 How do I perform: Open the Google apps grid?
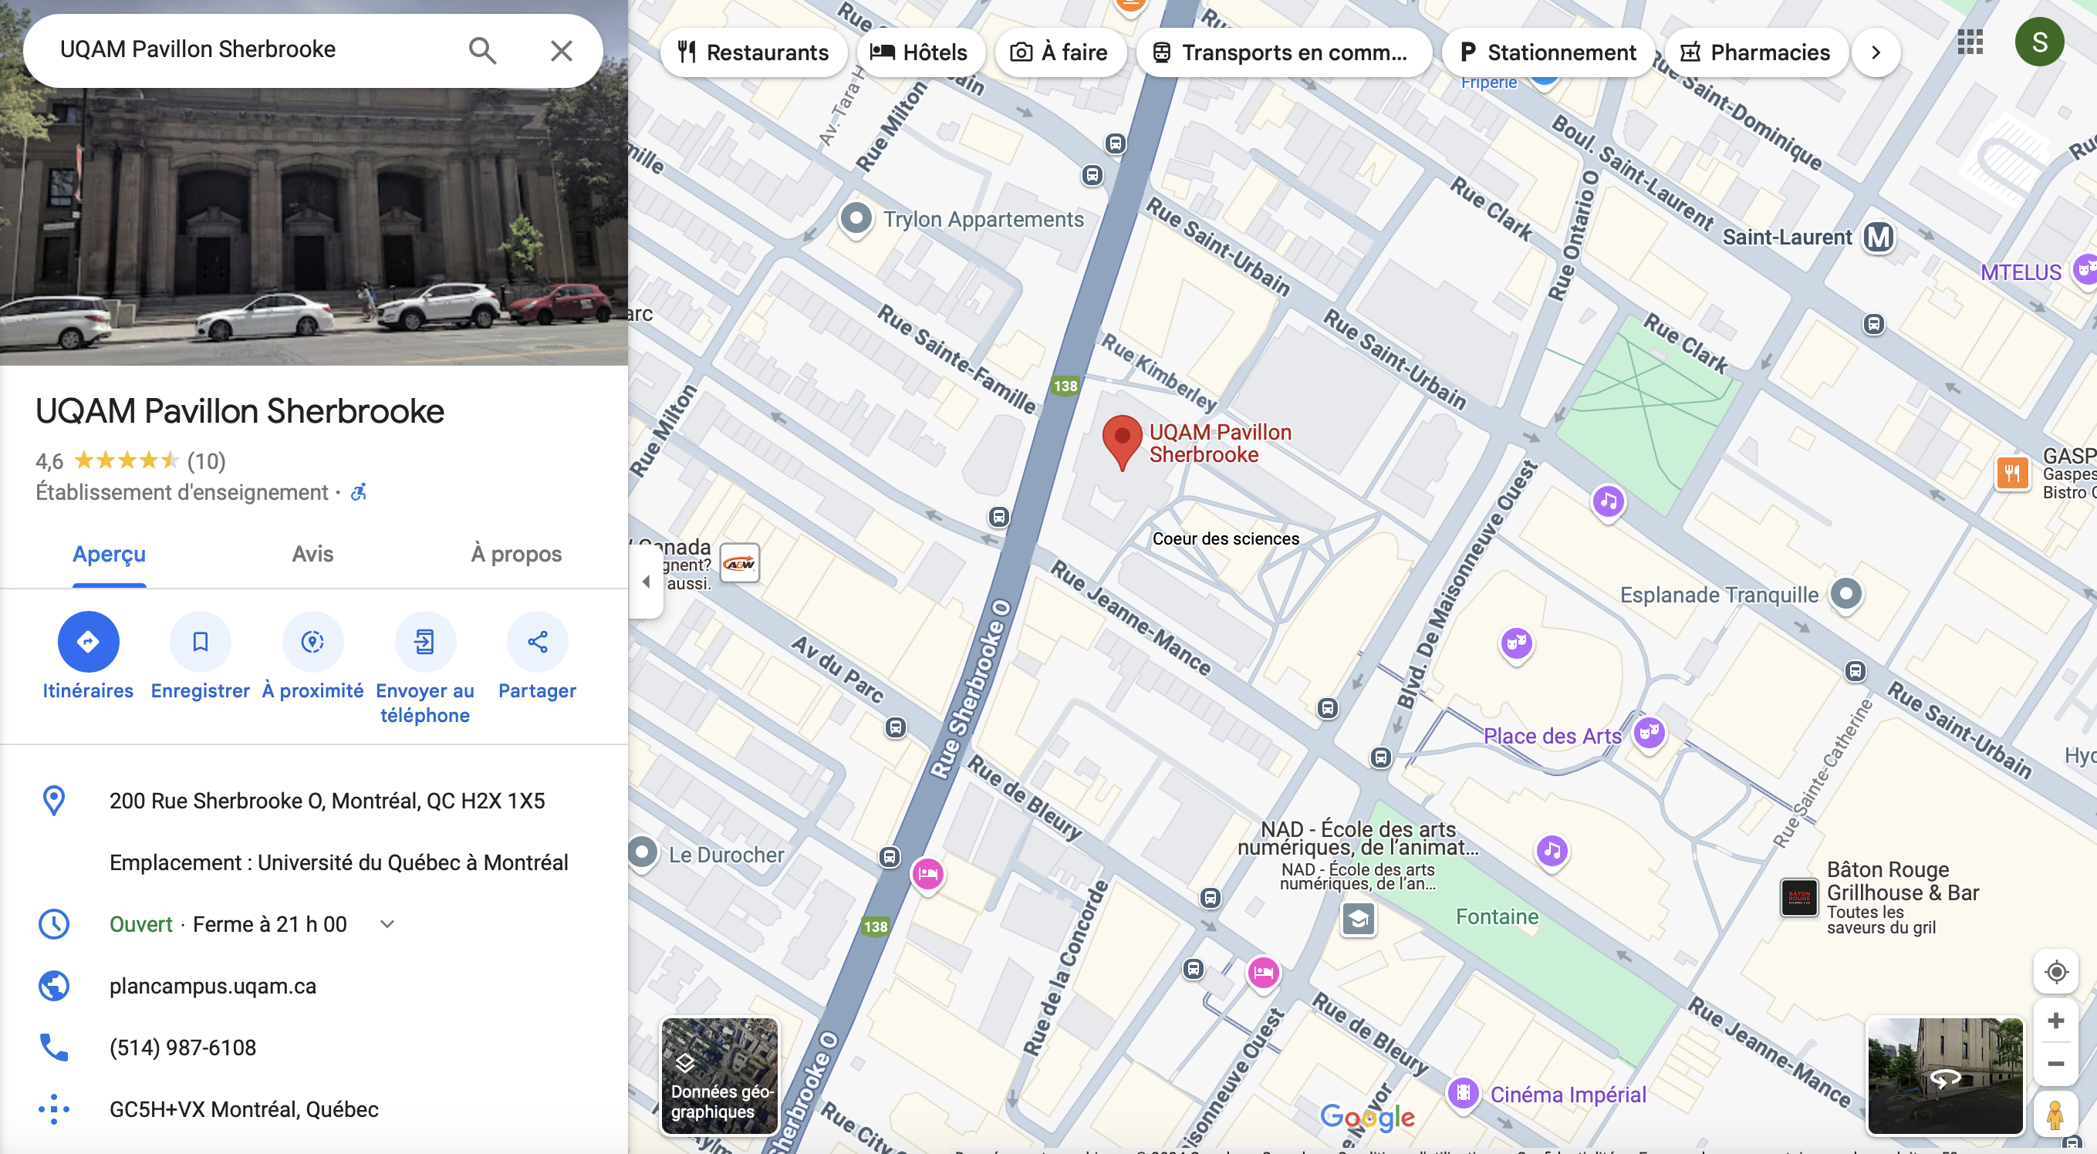pyautogui.click(x=1970, y=42)
